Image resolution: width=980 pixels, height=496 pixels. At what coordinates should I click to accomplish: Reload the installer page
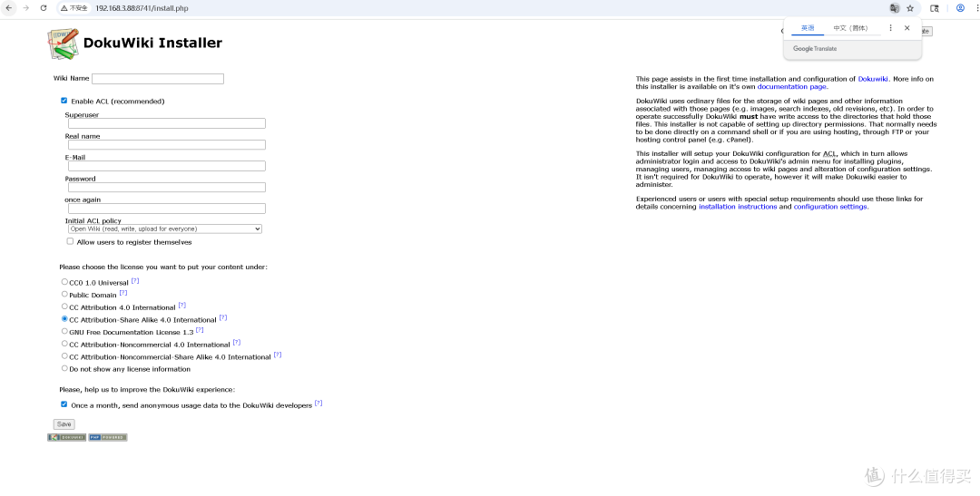42,8
